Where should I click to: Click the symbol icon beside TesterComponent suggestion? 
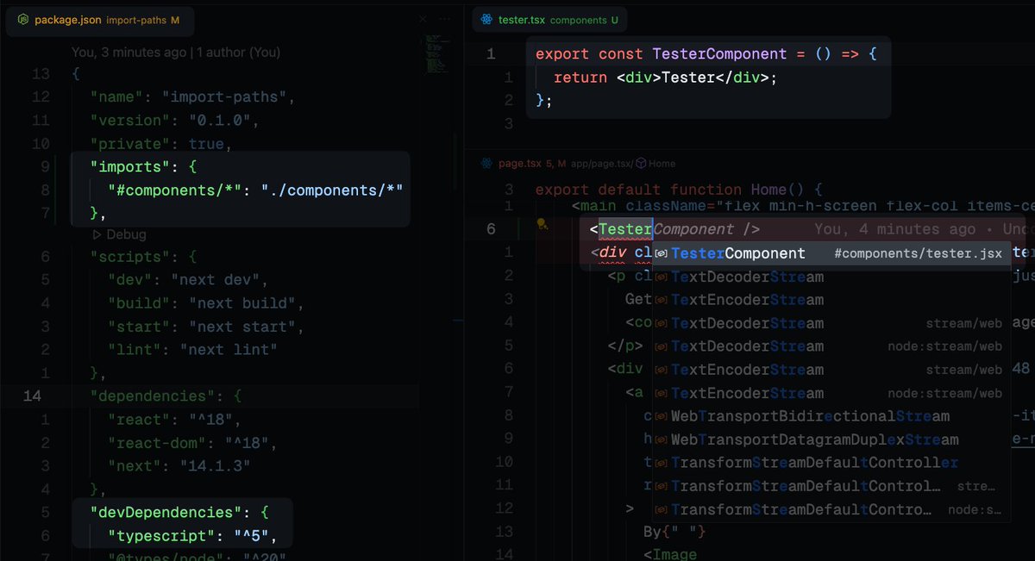coord(662,253)
